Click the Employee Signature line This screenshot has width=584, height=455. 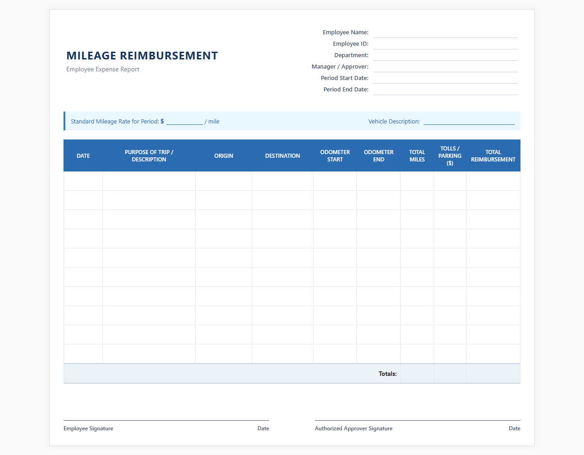point(166,420)
